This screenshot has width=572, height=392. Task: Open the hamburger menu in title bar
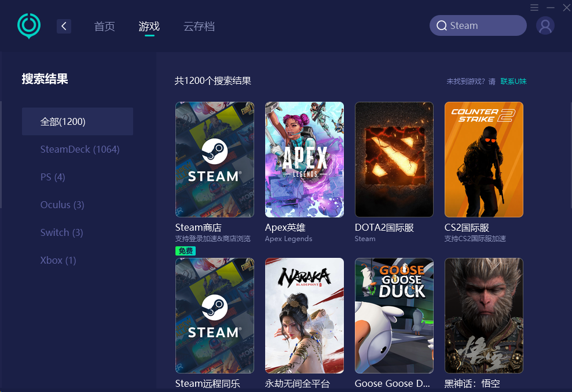(x=534, y=8)
